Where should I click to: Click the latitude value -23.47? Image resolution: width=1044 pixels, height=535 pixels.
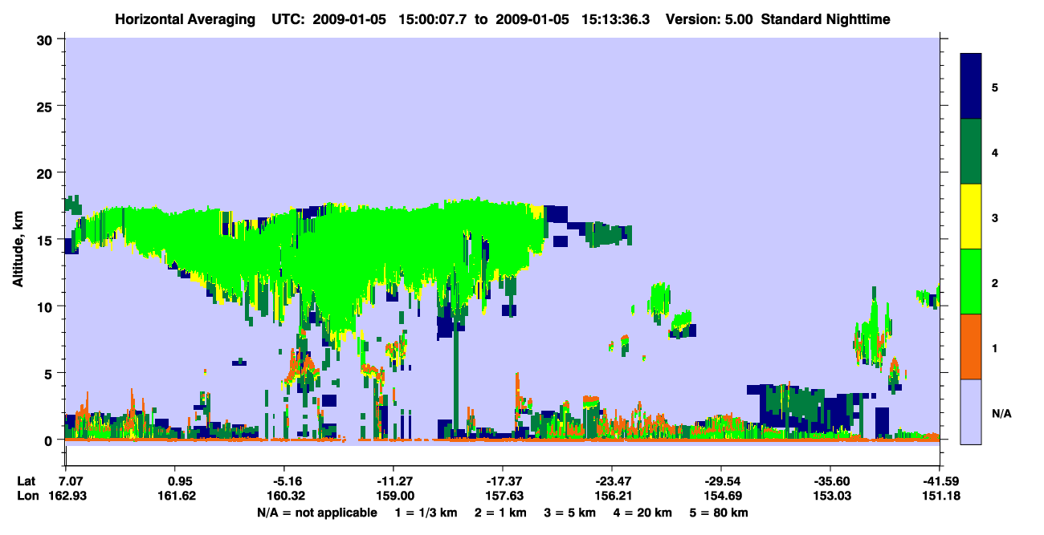click(611, 481)
